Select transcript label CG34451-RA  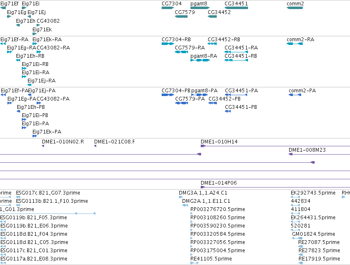pos(241,48)
